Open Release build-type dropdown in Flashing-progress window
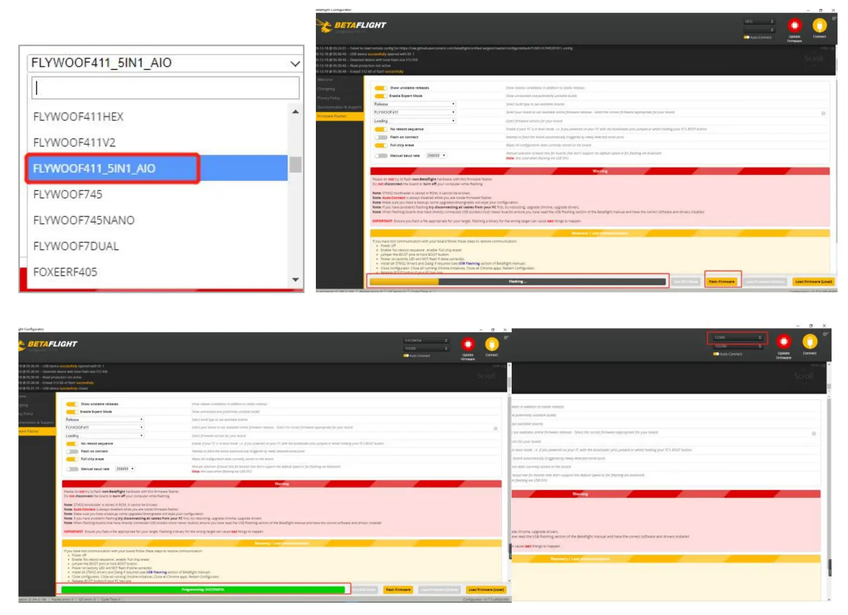This screenshot has width=848, height=615. pos(414,104)
